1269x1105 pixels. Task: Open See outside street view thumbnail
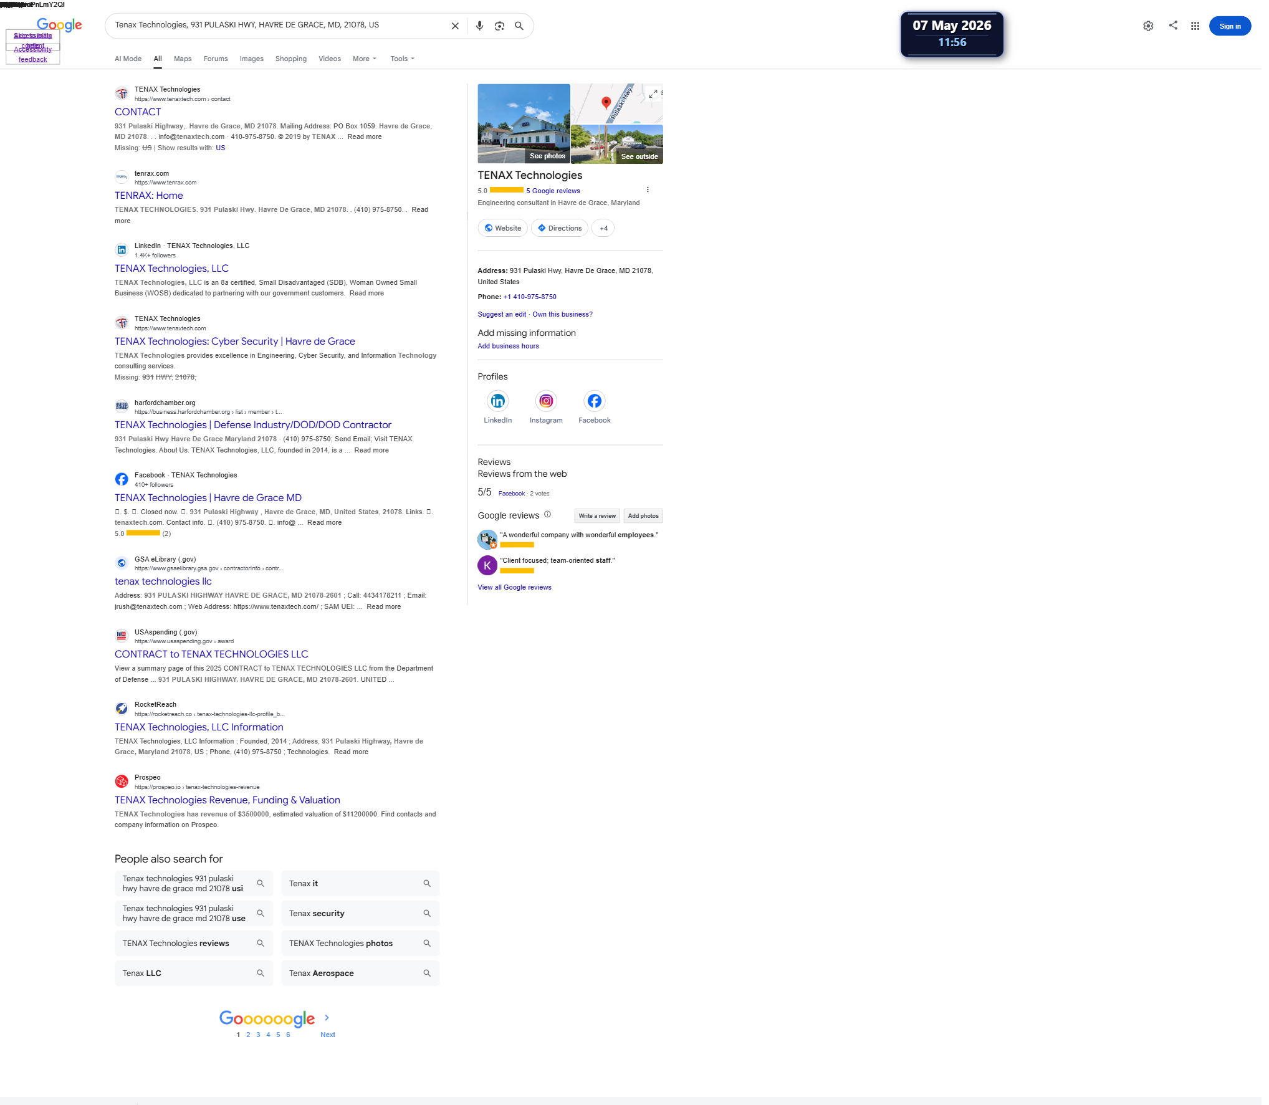[617, 145]
